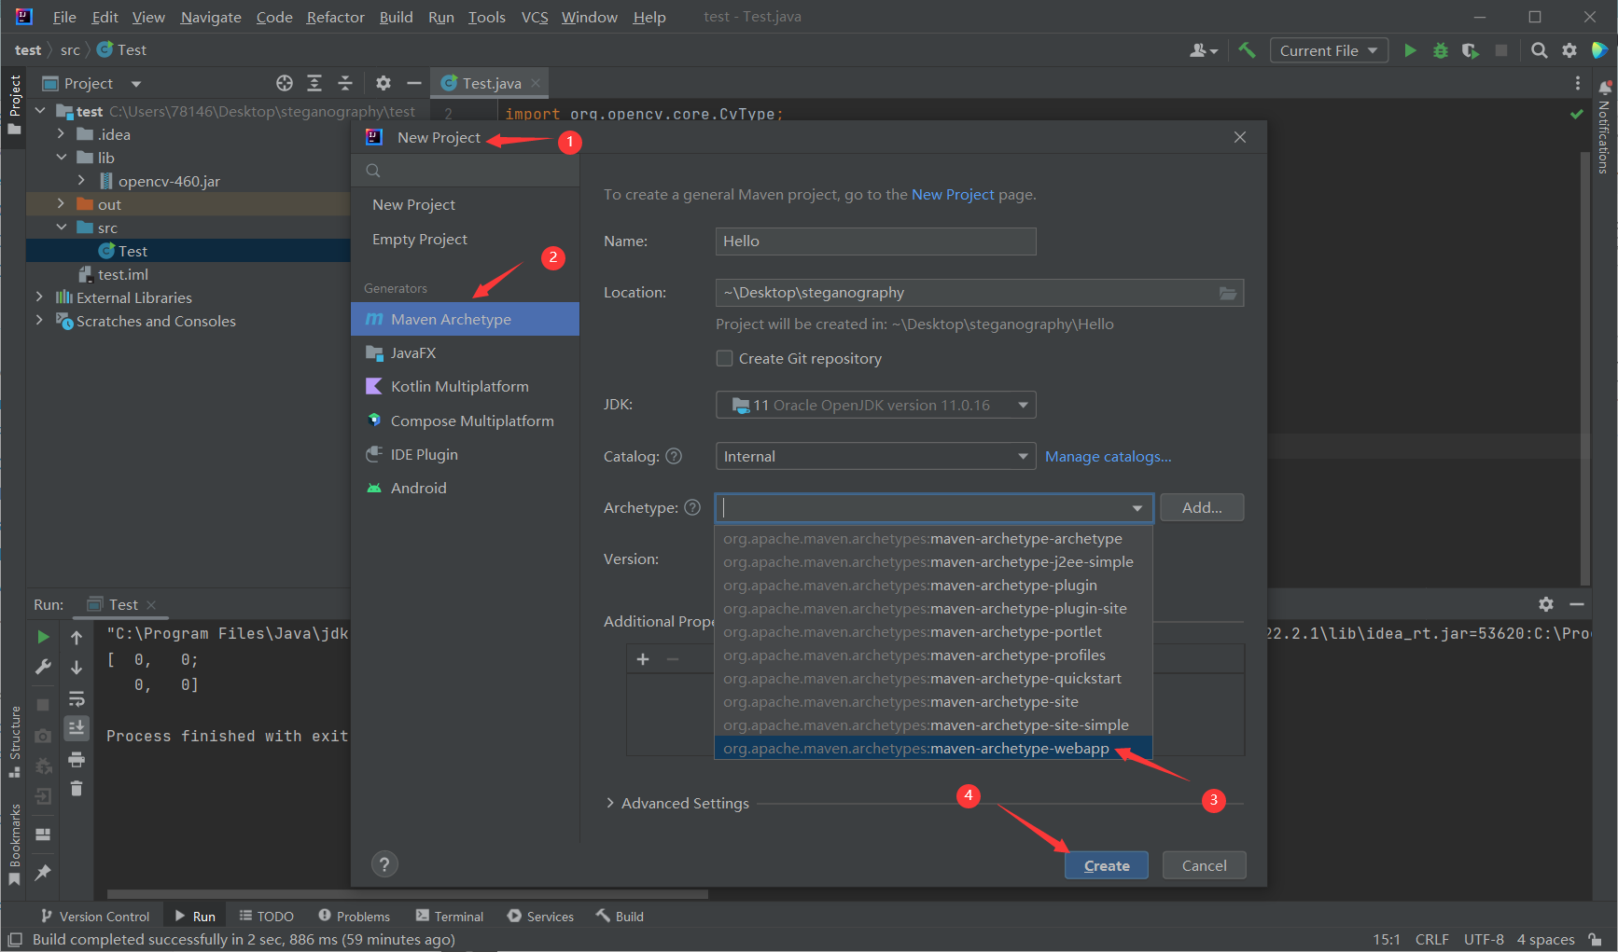
Task: Toggle soft-wrap icon in Run console
Action: tap(77, 698)
